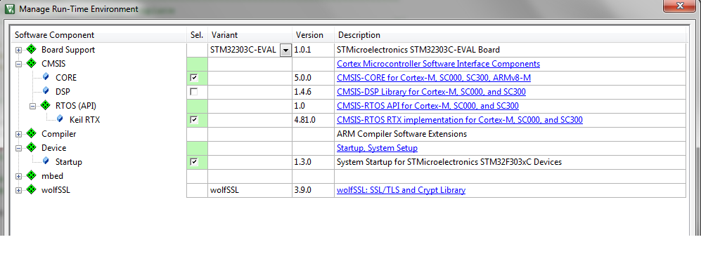Click version 3.9.0 in wolfSSL row
Image resolution: width=701 pixels, height=256 pixels.
[x=302, y=190]
